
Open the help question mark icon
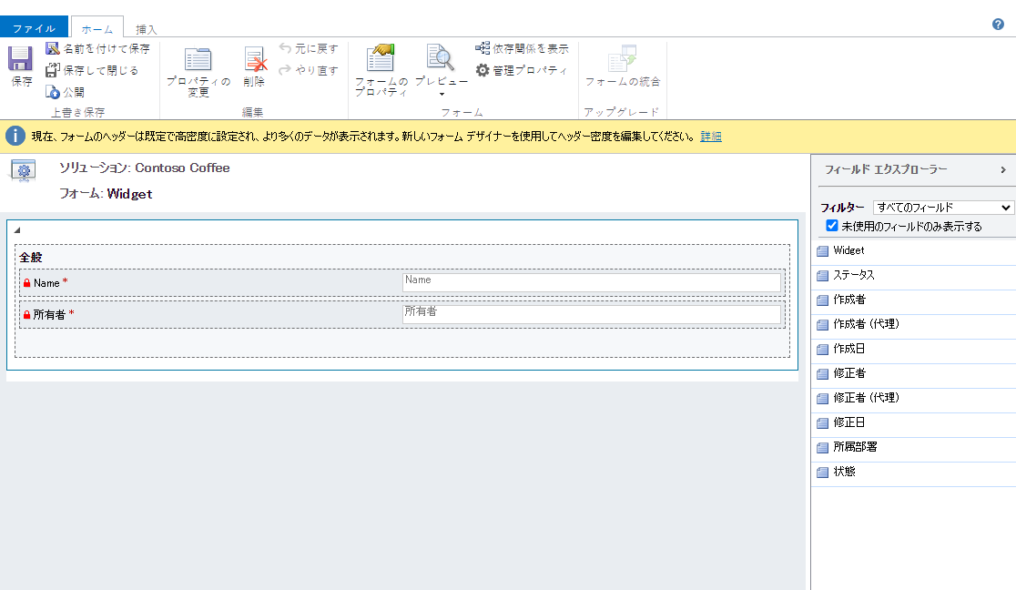click(x=998, y=25)
